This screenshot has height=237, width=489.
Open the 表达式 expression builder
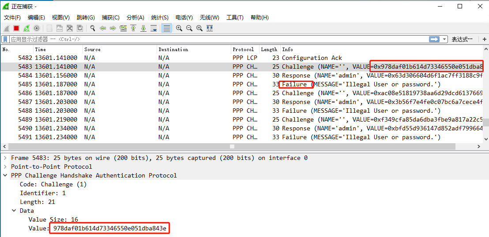tap(462, 39)
